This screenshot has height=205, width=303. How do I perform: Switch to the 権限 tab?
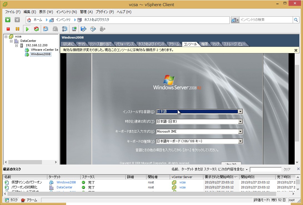[204, 44]
